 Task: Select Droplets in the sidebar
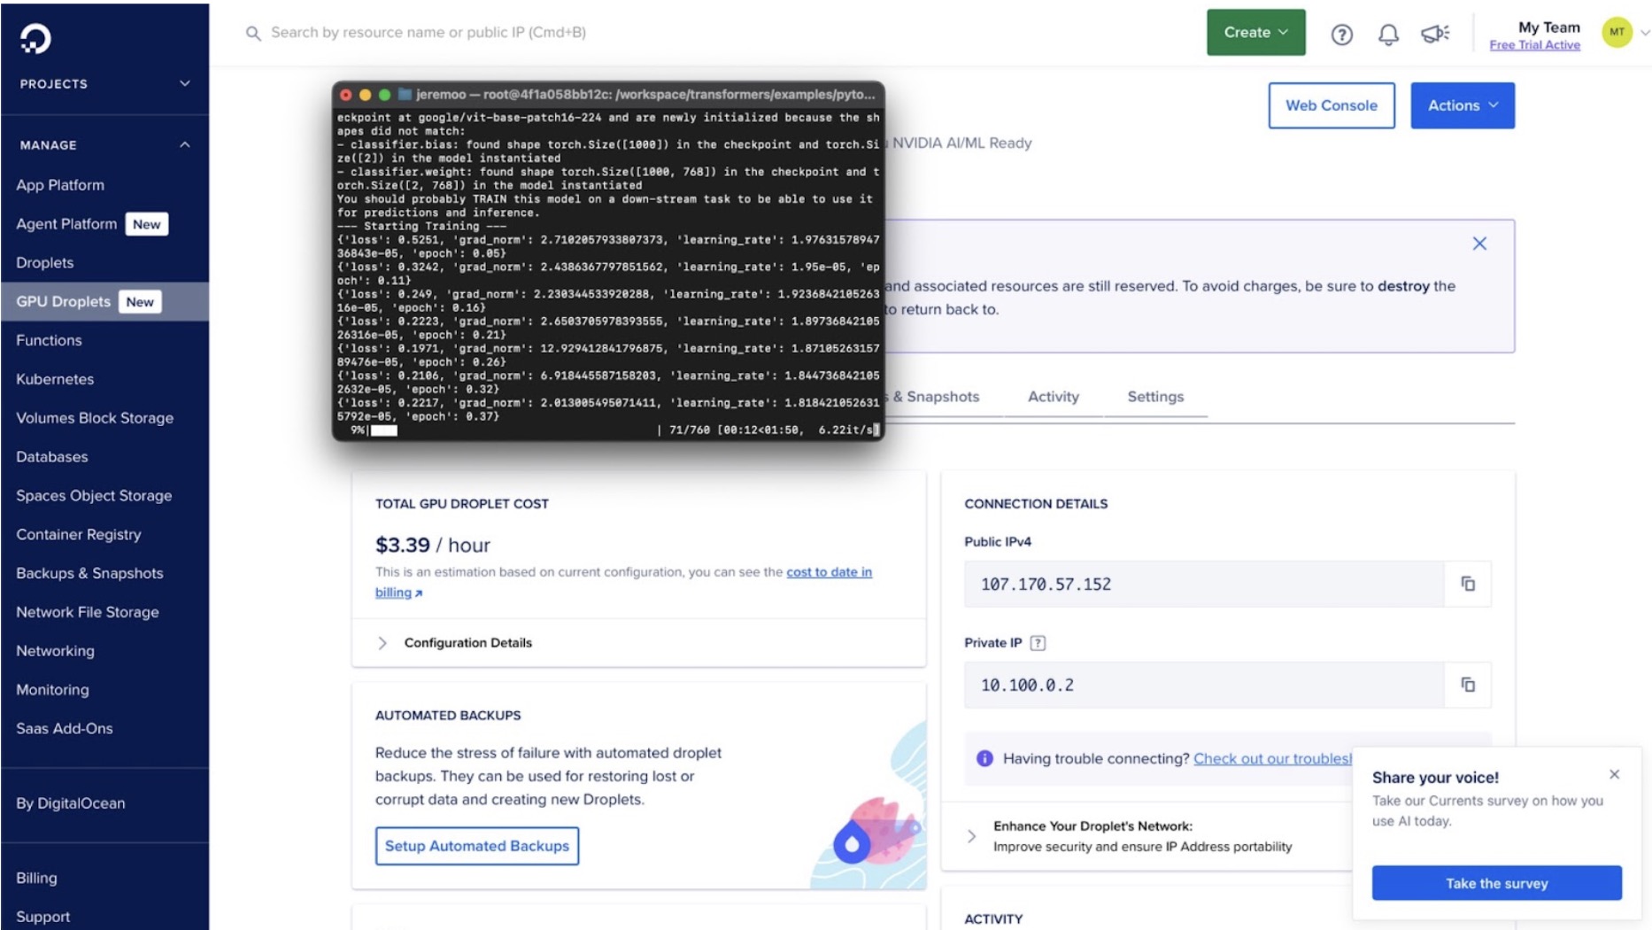45,263
